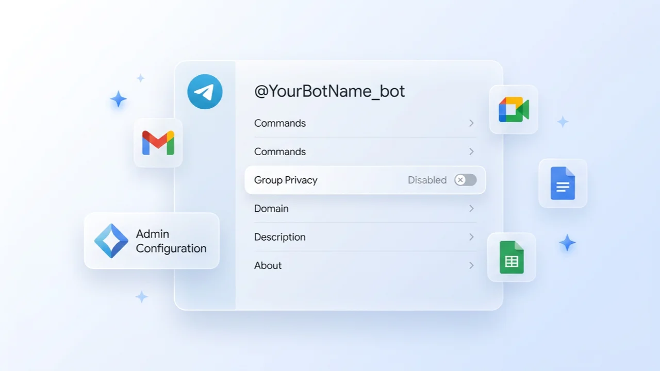The width and height of the screenshot is (660, 371).
Task: Click the @YourBotName_bot title
Action: click(329, 91)
